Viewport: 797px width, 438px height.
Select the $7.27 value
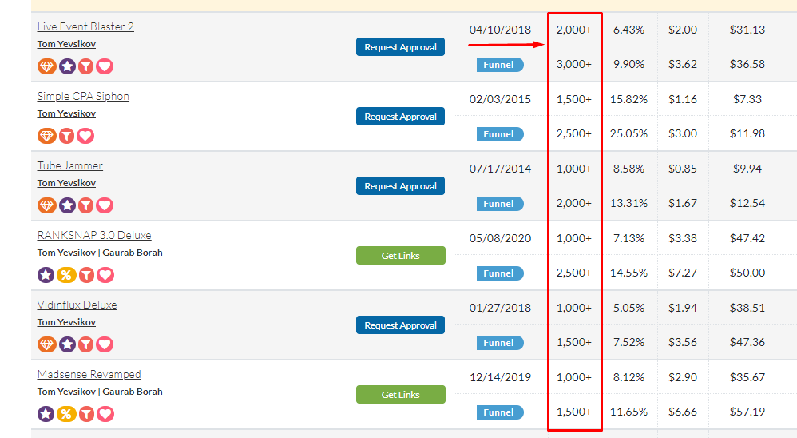[683, 273]
